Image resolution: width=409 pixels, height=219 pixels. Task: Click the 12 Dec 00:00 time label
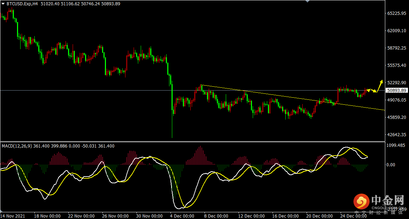click(x=251, y=216)
